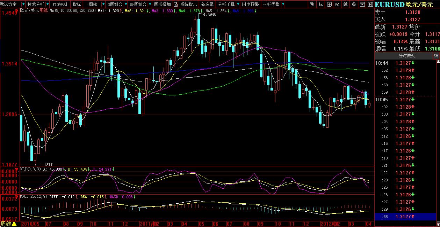Screen dimensions: 440x227
Task: Click the 移 move chart icon
Action: 354,5
